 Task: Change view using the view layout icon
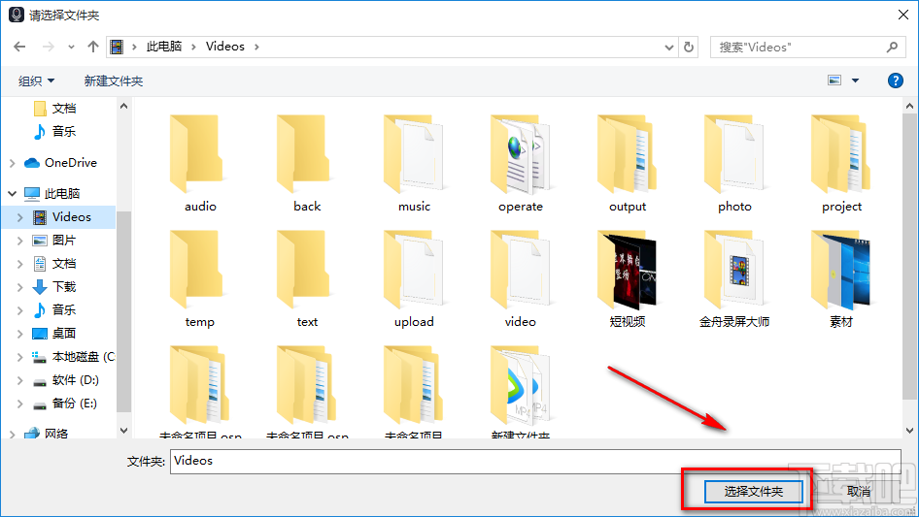pos(834,81)
